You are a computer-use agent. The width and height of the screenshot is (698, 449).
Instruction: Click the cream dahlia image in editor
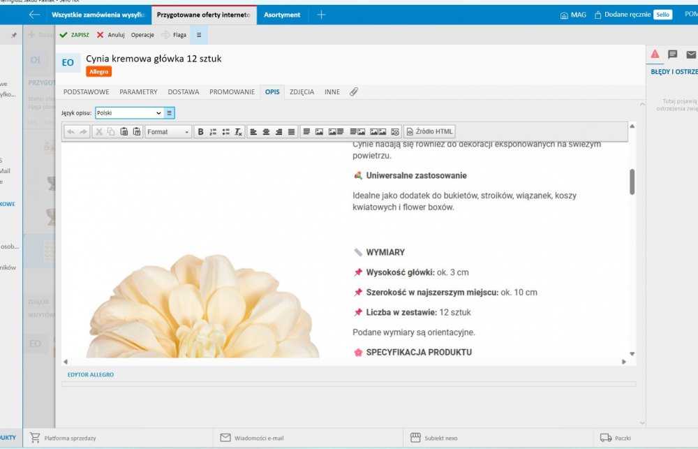coord(203,307)
